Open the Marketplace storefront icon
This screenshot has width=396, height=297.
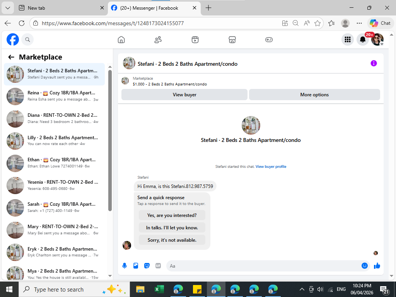pos(232,40)
